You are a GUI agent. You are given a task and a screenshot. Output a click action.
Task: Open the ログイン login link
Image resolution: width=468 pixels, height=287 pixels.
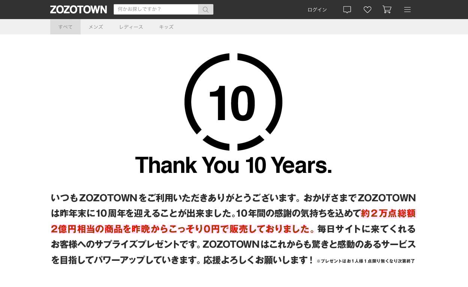[x=317, y=10]
